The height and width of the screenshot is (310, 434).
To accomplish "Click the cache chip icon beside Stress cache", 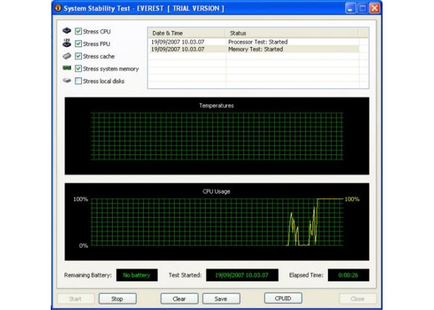I will pyautogui.click(x=67, y=56).
